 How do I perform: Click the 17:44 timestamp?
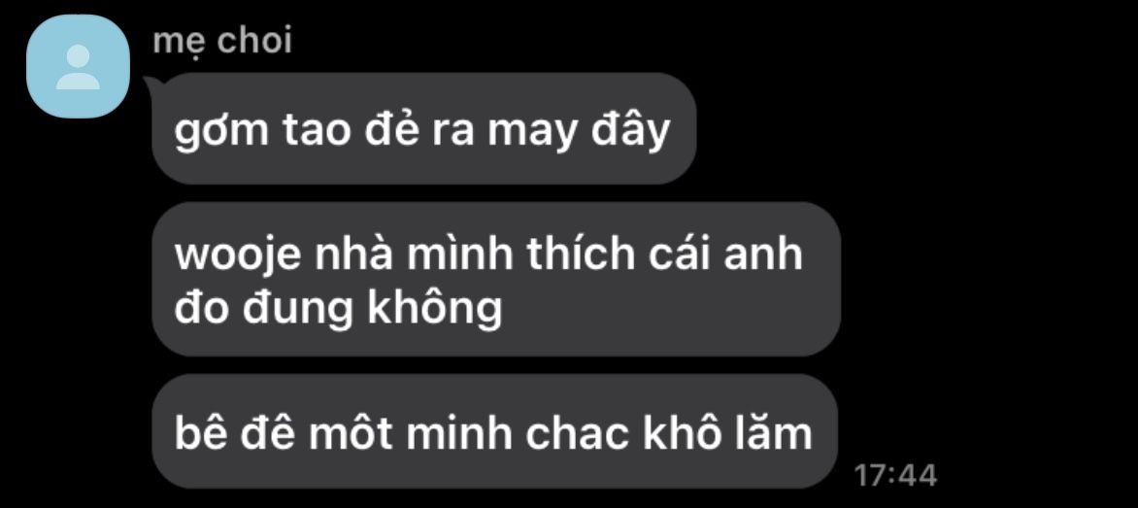click(x=895, y=475)
